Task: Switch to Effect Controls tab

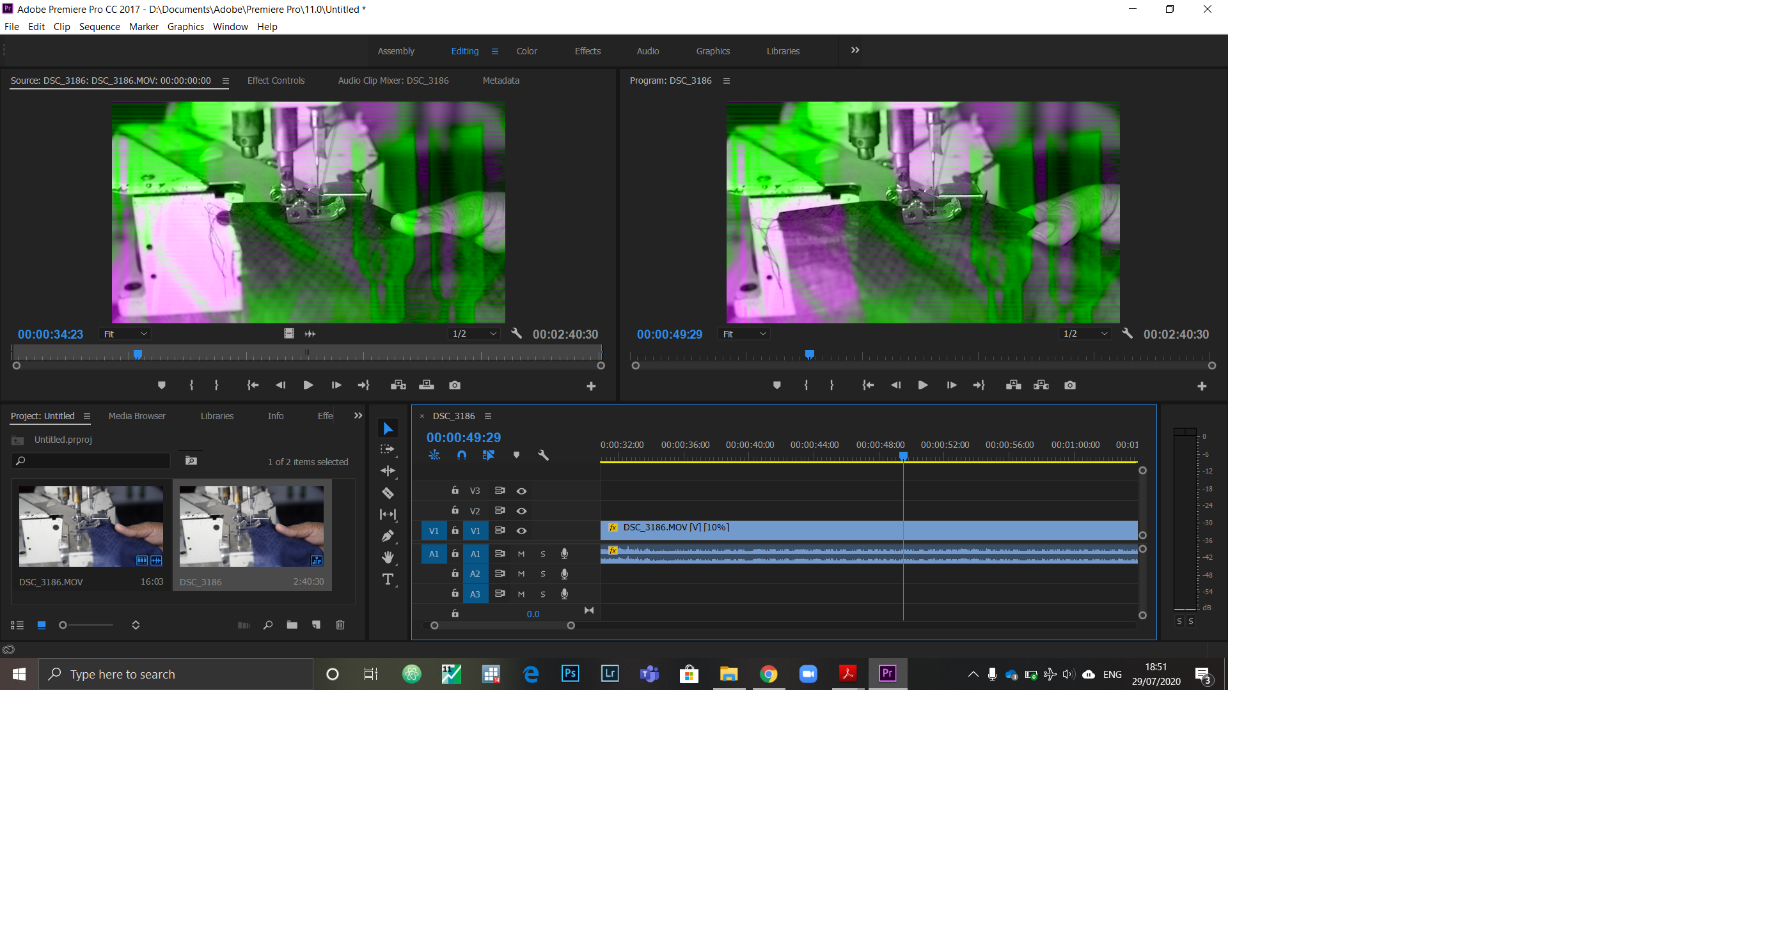Action: click(275, 81)
